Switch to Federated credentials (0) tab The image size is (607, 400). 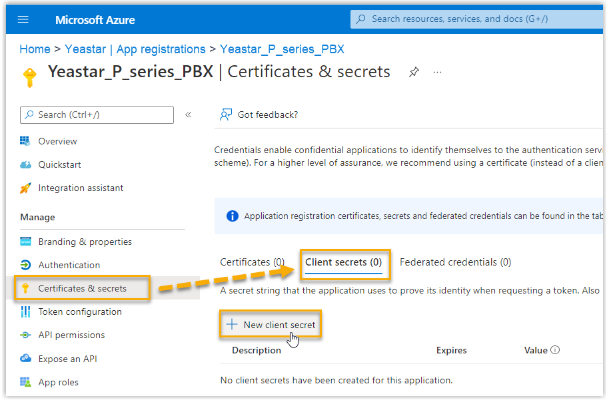[455, 262]
